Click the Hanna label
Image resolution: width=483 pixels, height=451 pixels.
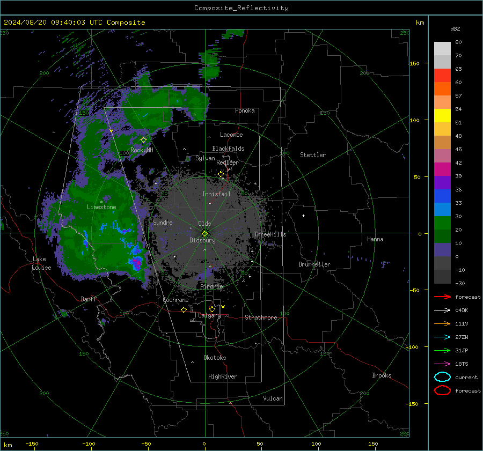(375, 239)
